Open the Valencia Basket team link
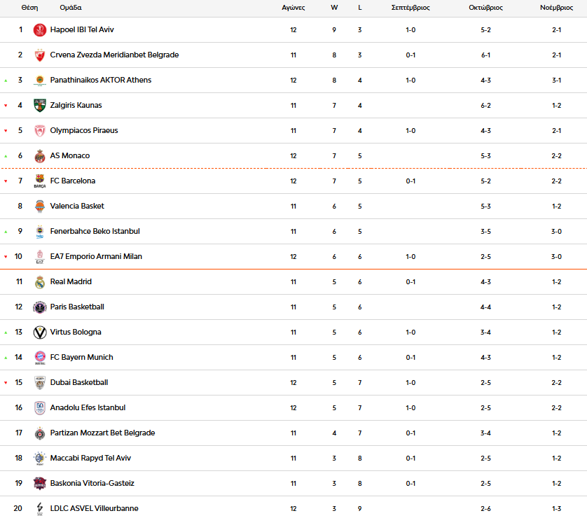This screenshot has height=518, width=587. tap(77, 206)
